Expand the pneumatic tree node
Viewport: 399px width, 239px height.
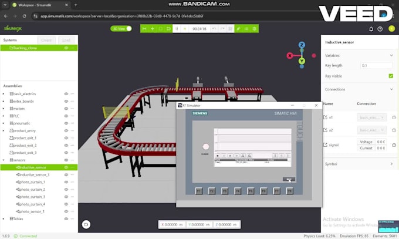point(4,123)
